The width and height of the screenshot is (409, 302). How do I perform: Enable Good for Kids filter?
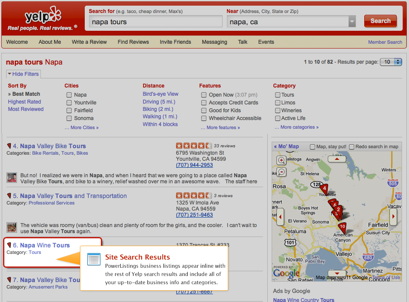(204, 110)
